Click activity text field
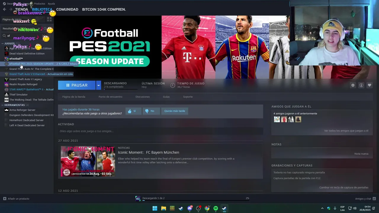Image resolution: width=379 pixels, height=213 pixels. click(x=160, y=131)
